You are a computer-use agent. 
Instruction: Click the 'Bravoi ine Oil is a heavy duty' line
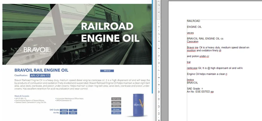218,47
